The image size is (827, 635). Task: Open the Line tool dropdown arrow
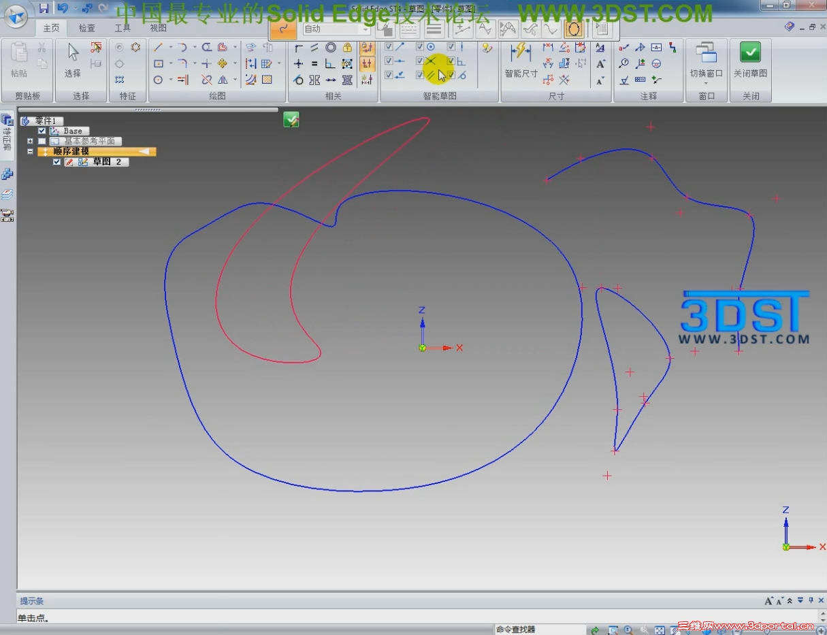point(170,47)
